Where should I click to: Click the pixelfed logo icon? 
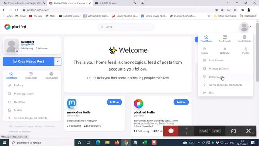(x=7, y=27)
